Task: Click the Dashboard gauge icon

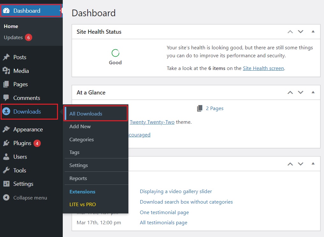Action: (6, 10)
